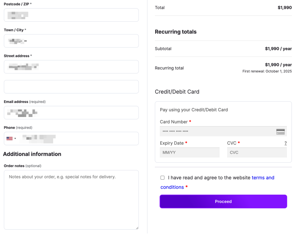Viewport: 305px width, 237px height.
Task: Open the terms and conditions link
Action: pyautogui.click(x=263, y=178)
